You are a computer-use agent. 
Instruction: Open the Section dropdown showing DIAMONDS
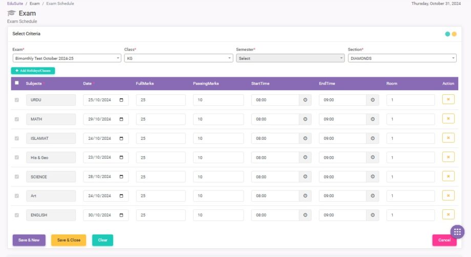pos(402,58)
